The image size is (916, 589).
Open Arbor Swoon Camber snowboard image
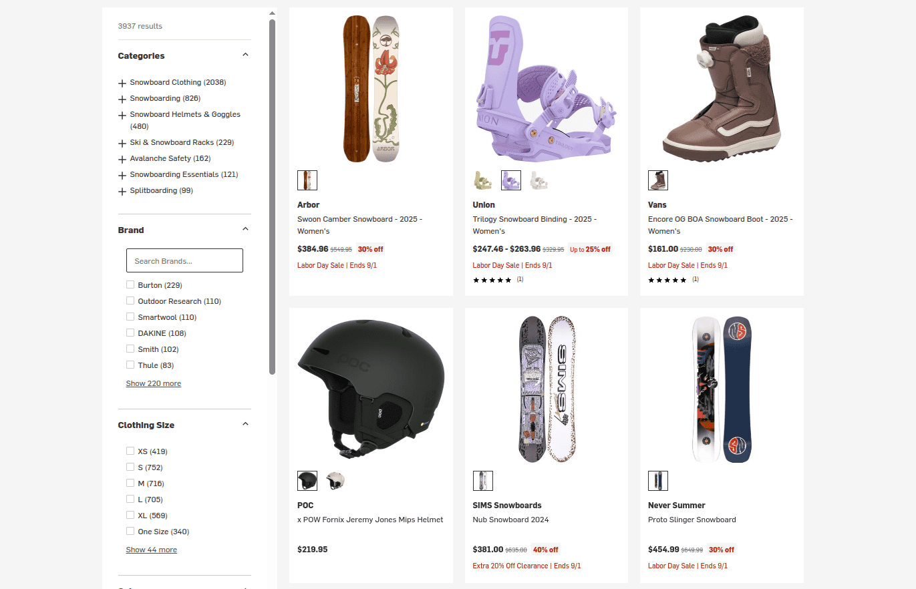pos(371,89)
